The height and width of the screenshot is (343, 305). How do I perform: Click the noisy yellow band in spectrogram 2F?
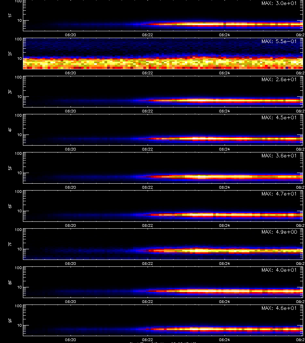click(163, 63)
